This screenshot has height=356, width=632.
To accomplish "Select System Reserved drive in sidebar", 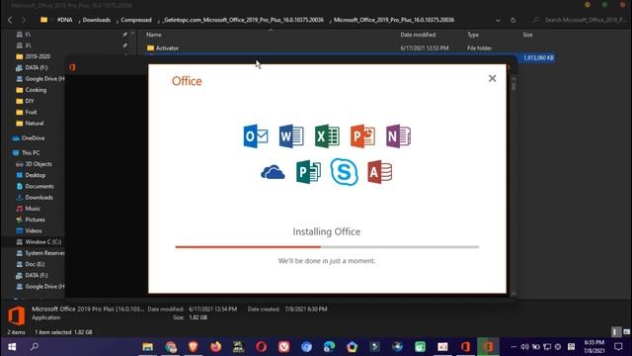I will [40, 253].
